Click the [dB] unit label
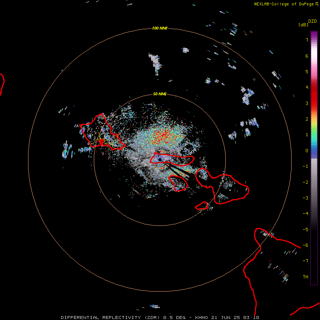320x320 pixels. click(304, 25)
